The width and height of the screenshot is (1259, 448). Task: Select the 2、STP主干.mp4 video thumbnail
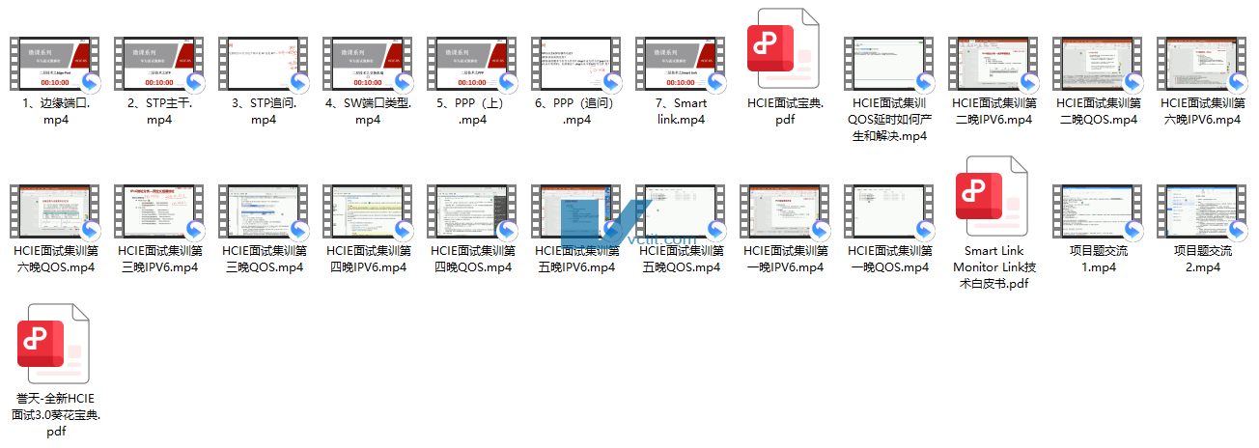click(159, 65)
